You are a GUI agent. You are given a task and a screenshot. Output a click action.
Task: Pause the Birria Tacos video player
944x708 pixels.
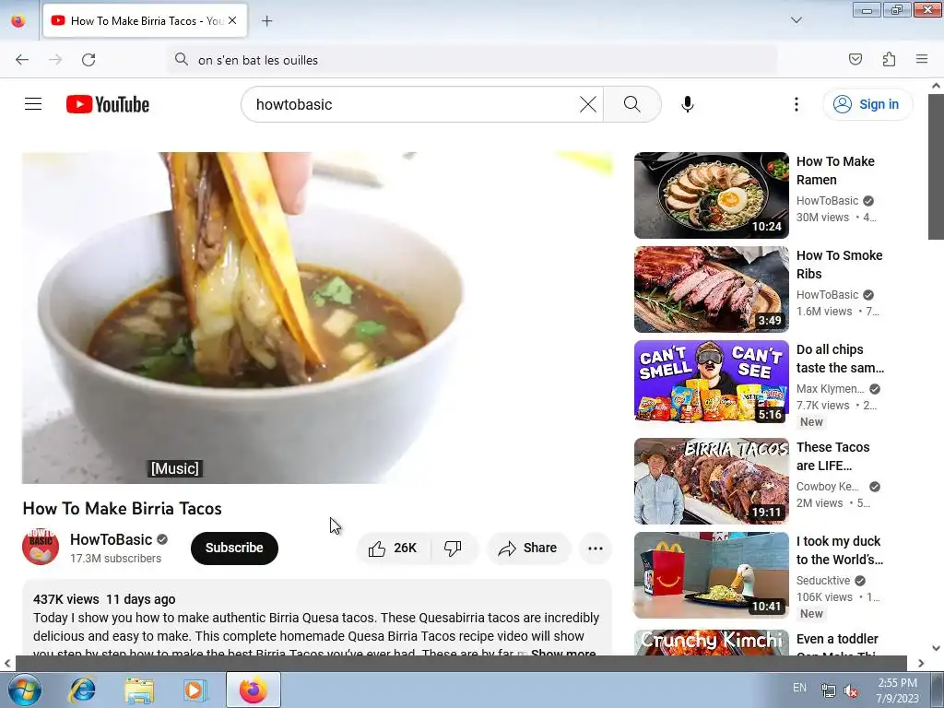[317, 318]
